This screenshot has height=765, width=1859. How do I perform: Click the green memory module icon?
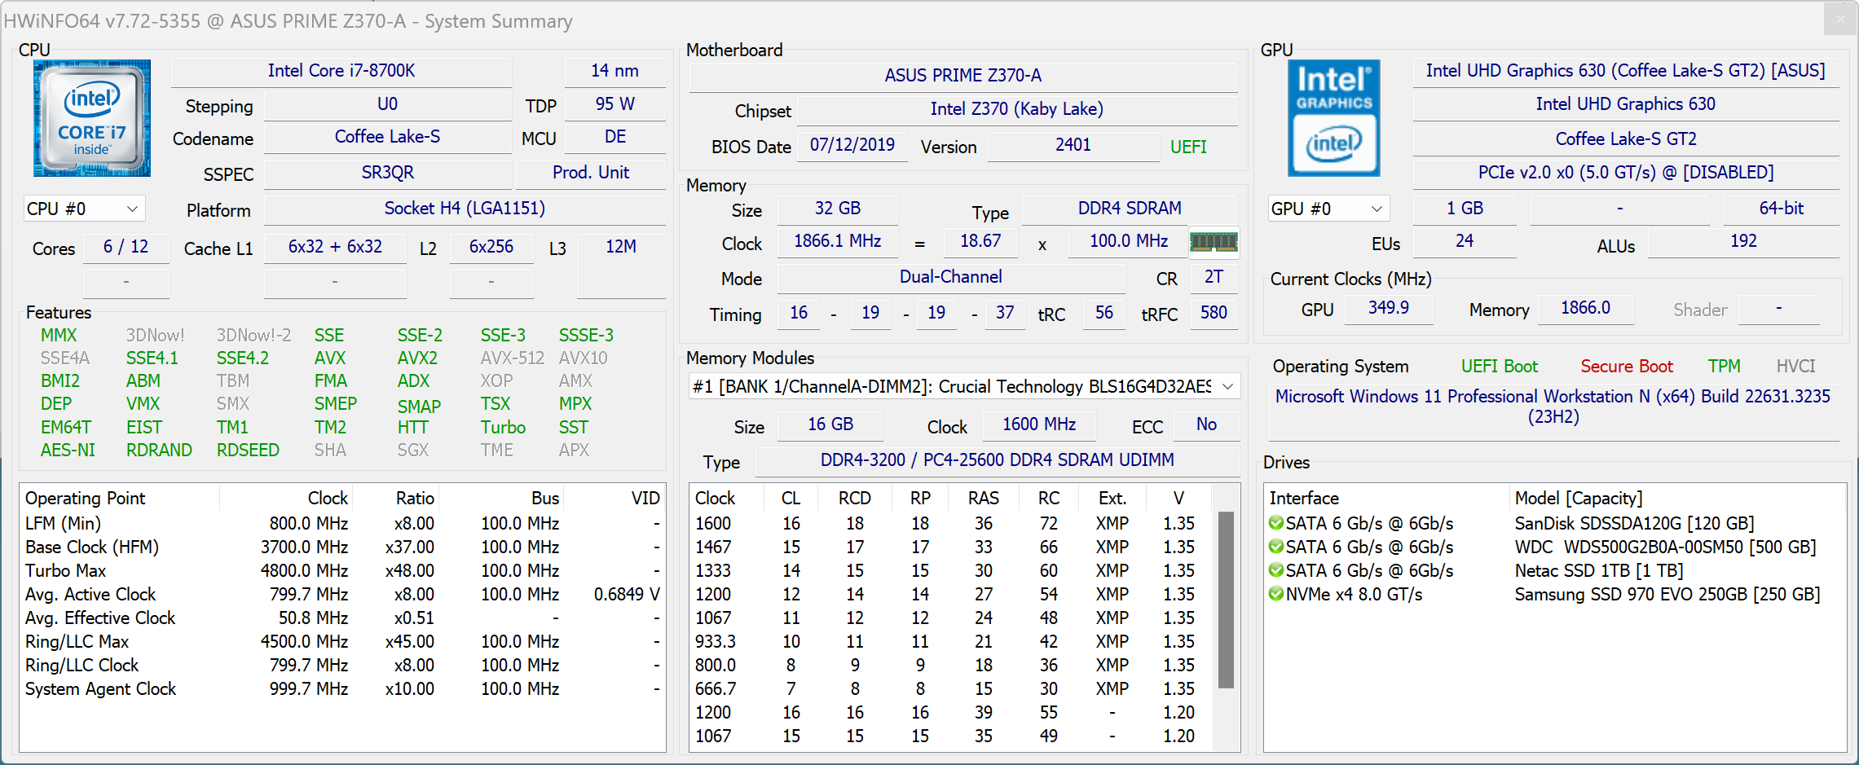click(x=1214, y=242)
